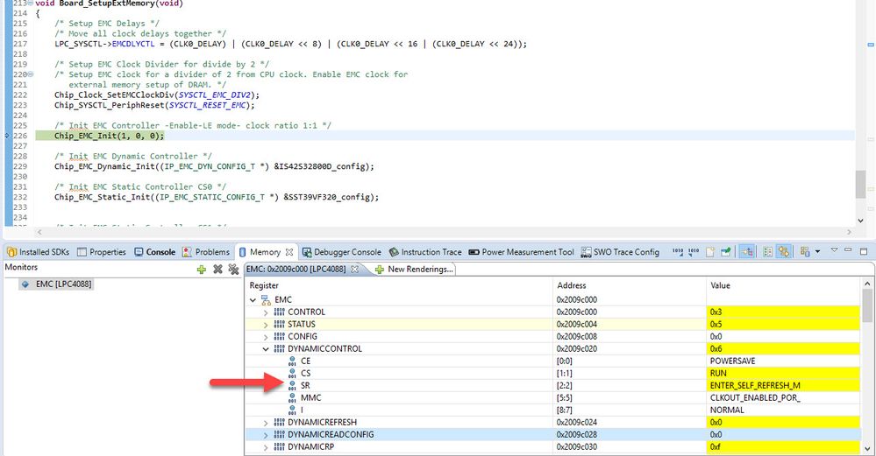Select the CE bit field row
Image resolution: width=876 pixels, height=456 pixels.
coord(553,361)
